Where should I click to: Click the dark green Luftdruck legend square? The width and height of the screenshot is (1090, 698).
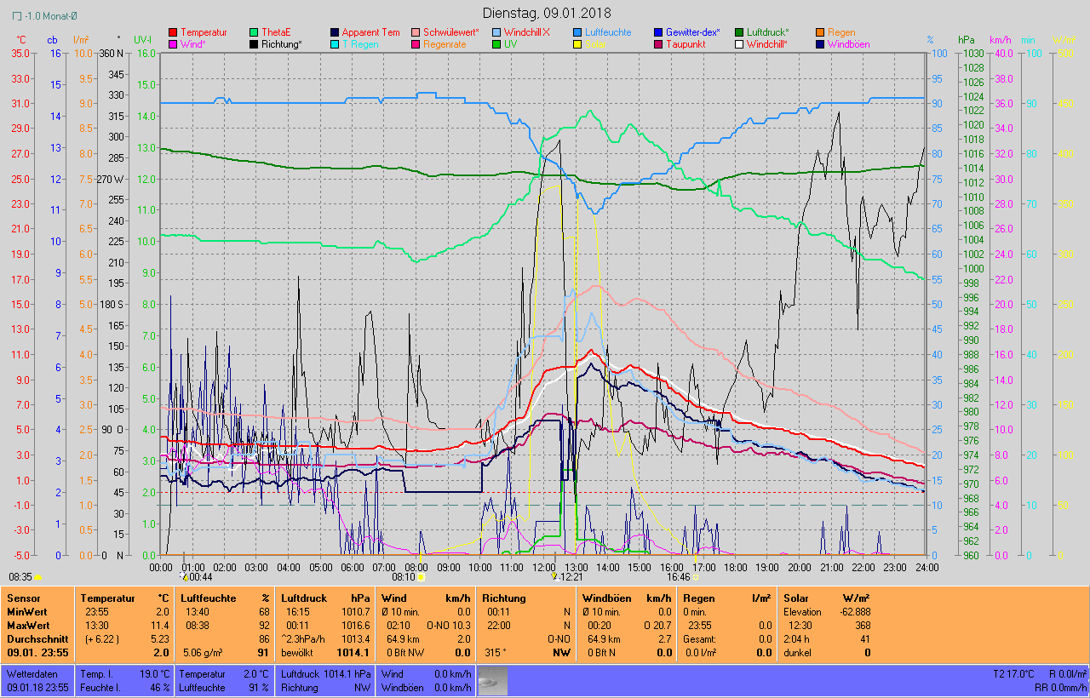point(739,32)
